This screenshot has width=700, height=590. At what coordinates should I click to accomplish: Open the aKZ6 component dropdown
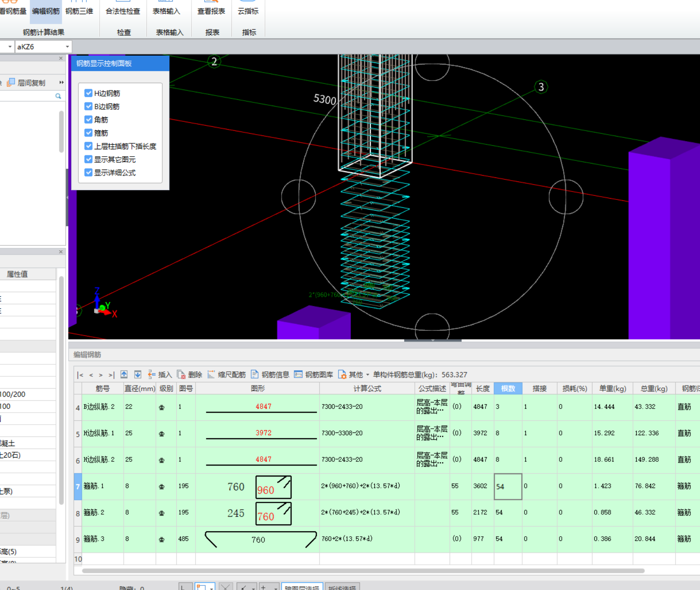[68, 47]
